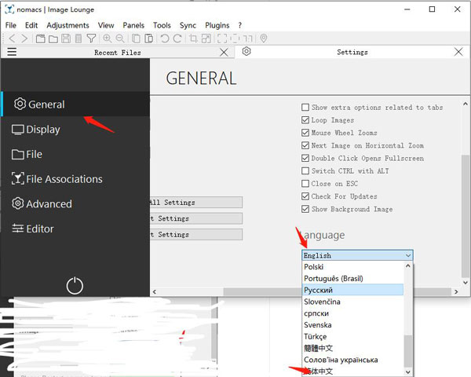Open the hamburger menu beside Recent Files
Screen dimensions: 471x377
(12, 52)
